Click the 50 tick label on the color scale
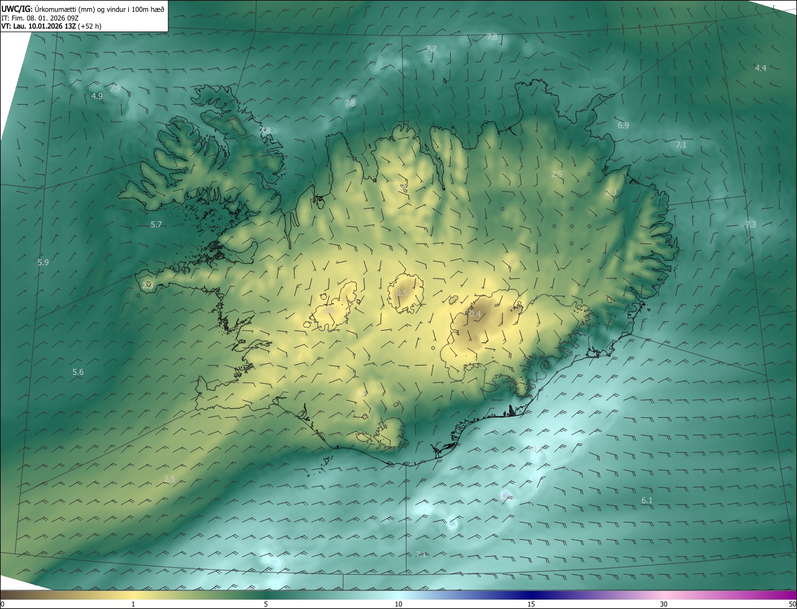 792,604
